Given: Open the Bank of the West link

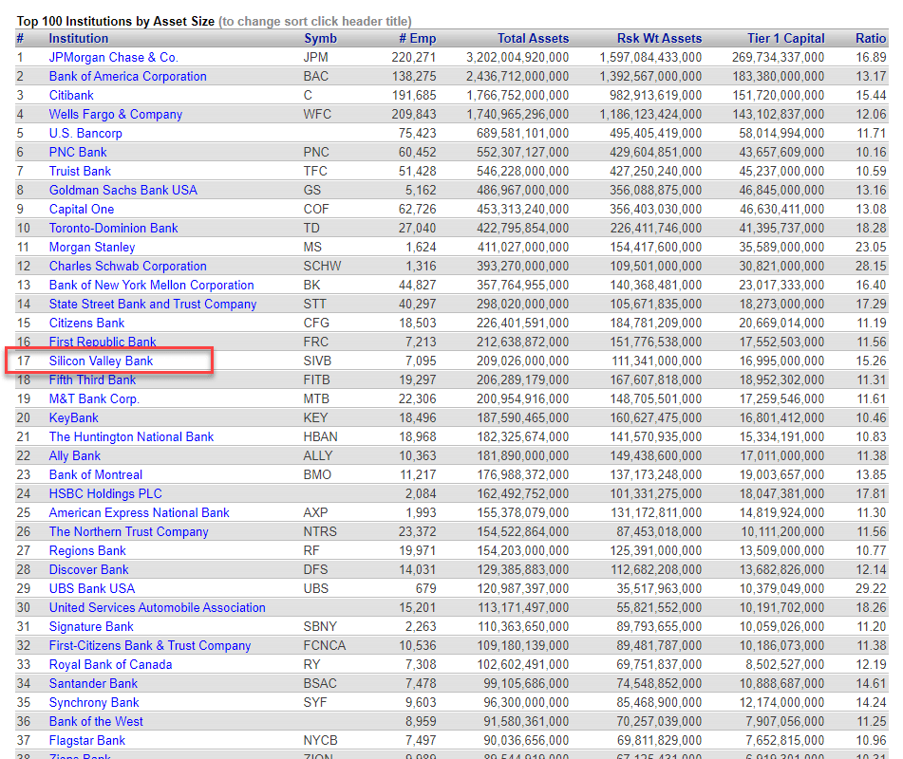Looking at the screenshot, I should click(96, 722).
